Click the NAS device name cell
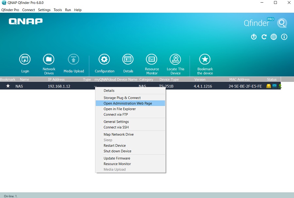This screenshot has width=294, height=198. (x=19, y=86)
